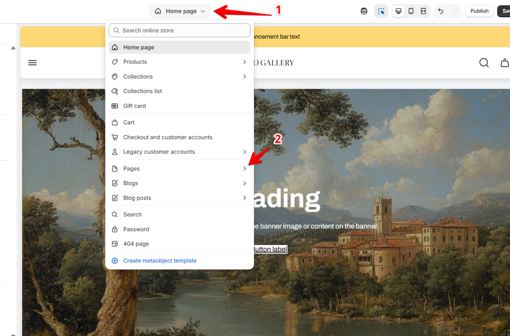Select the Collections list entry
Screen dimensions: 510x336
point(179,91)
